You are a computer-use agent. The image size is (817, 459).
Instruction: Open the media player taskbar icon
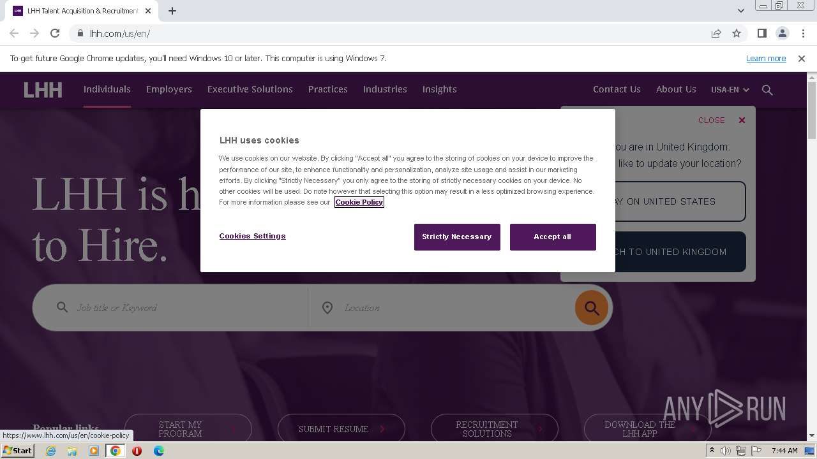coord(94,451)
